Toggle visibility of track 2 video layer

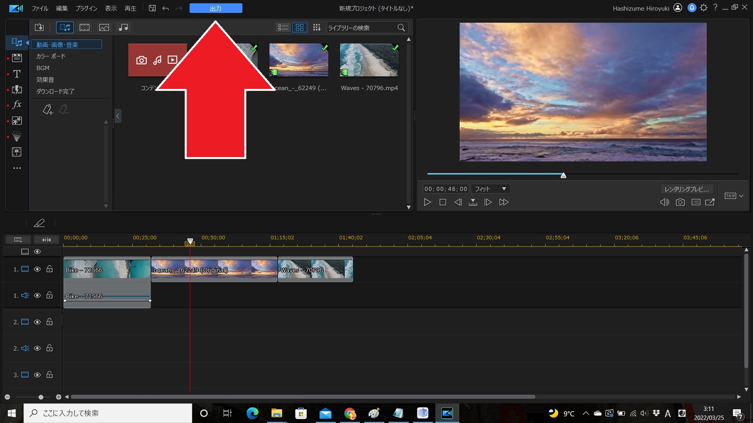[x=37, y=322]
